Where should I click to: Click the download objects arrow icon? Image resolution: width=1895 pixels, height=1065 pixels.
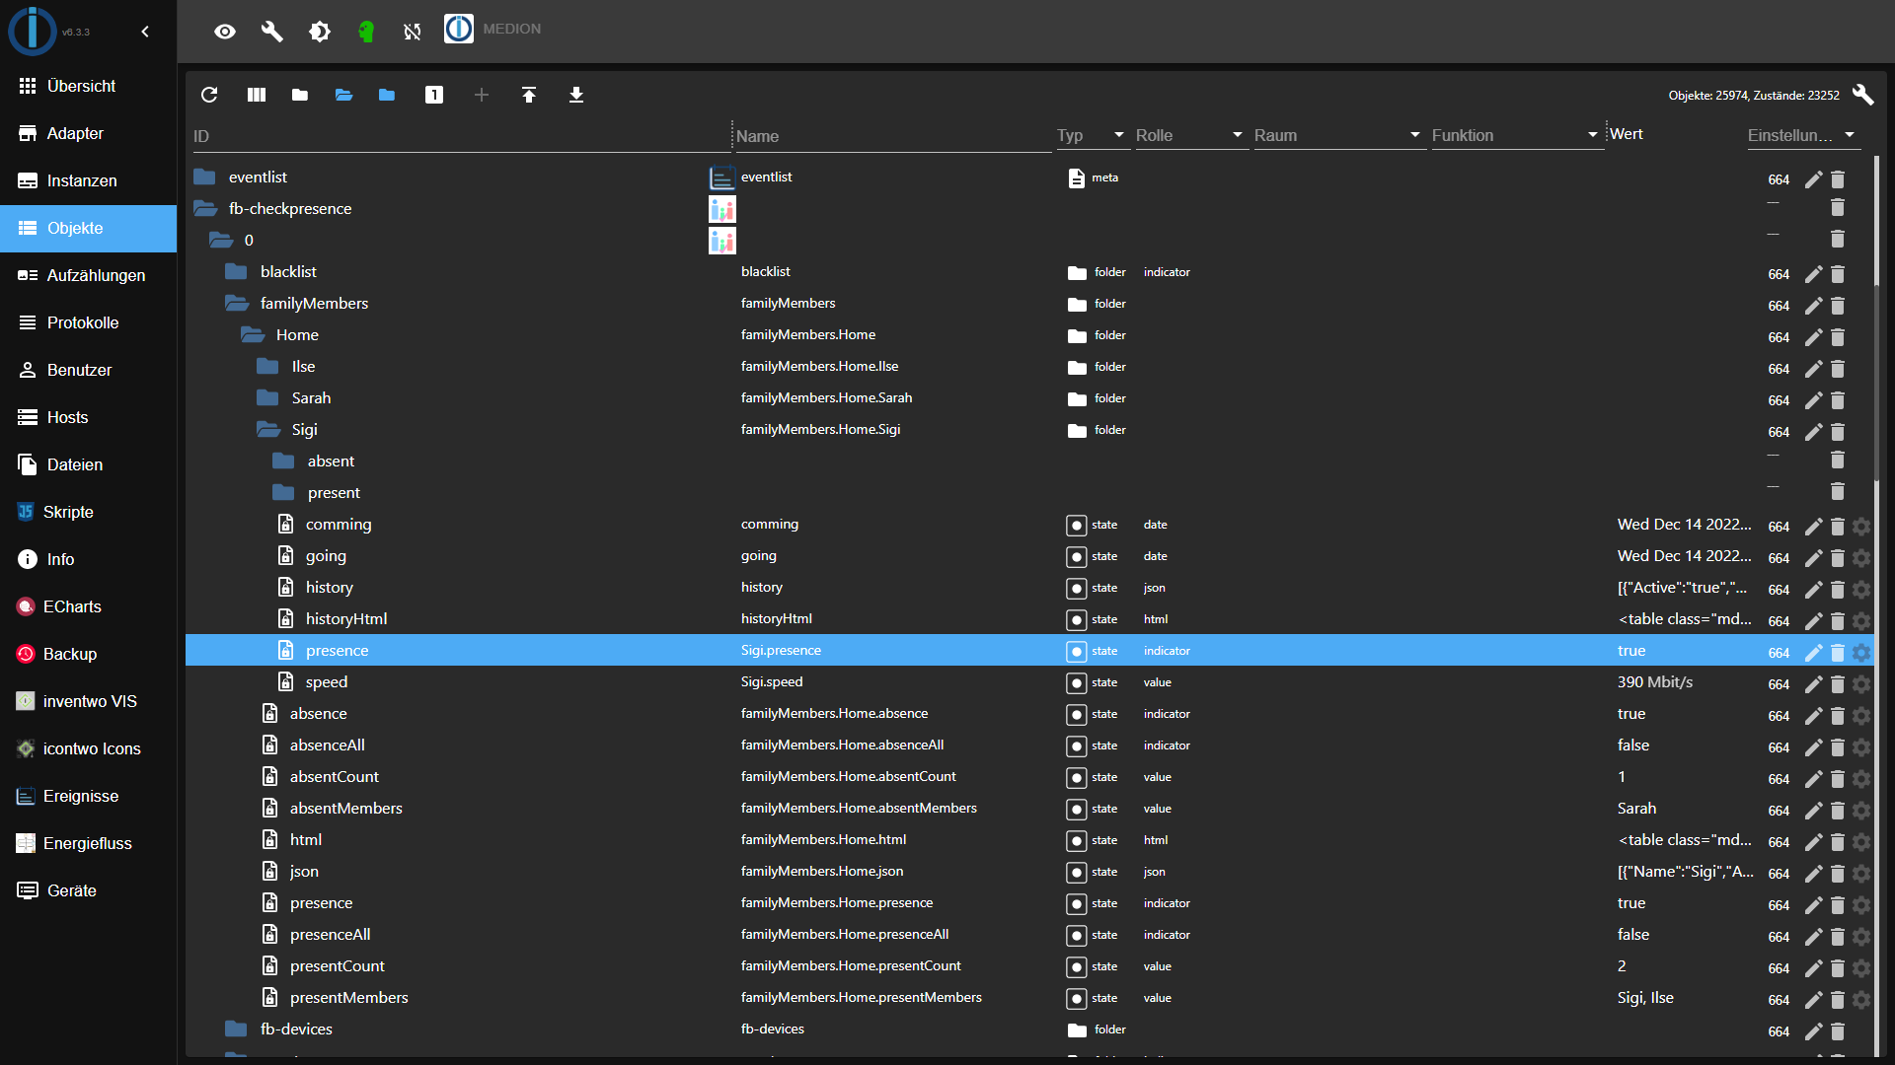point(576,95)
